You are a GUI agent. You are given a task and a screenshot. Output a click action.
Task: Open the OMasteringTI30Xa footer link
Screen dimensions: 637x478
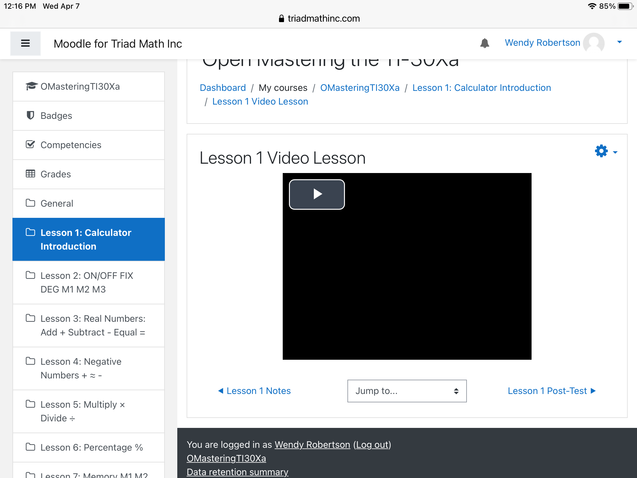pos(226,458)
